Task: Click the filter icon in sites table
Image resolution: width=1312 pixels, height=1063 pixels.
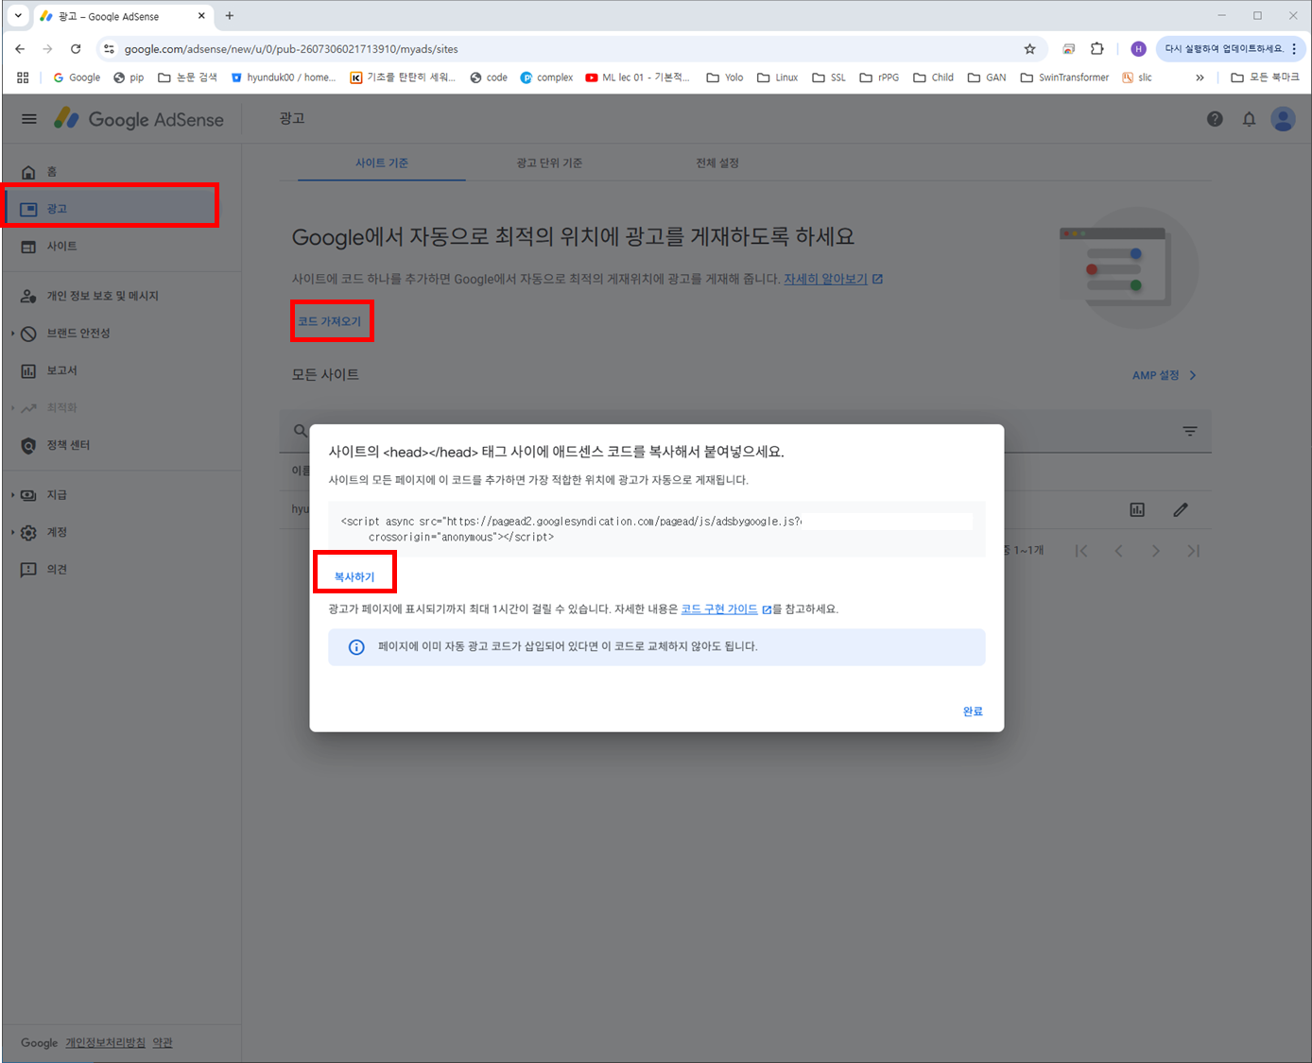Action: click(x=1190, y=431)
